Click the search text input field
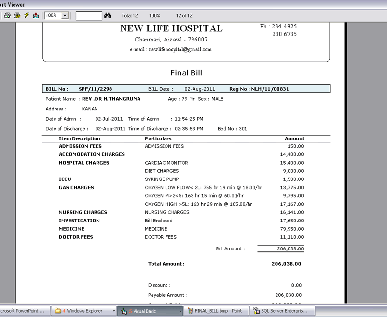The height and width of the screenshot is (317, 387). click(x=89, y=15)
